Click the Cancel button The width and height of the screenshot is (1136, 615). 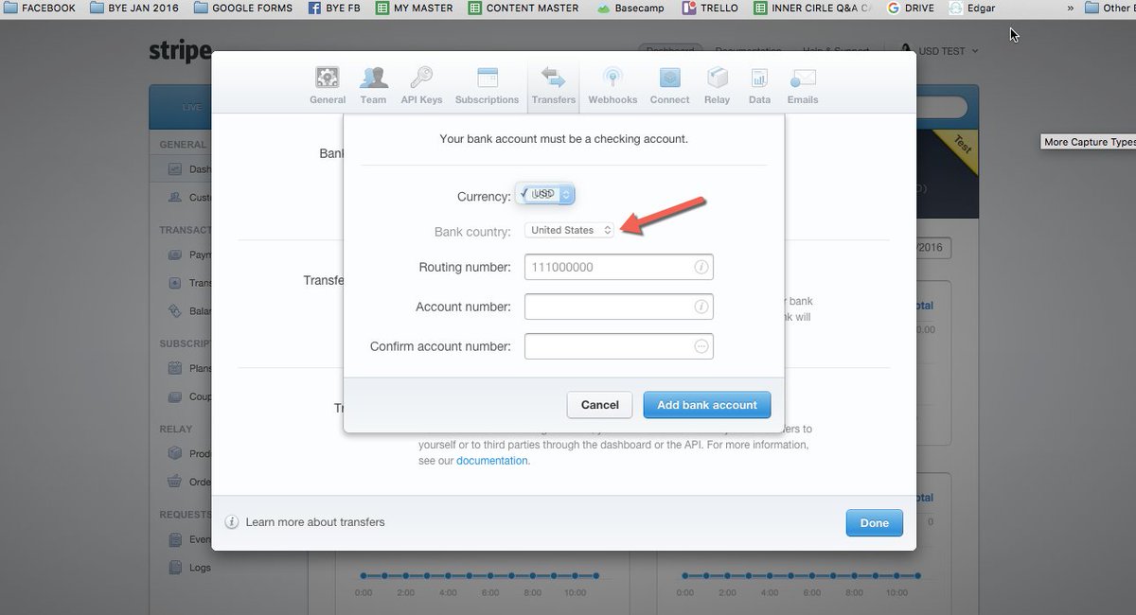[599, 404]
